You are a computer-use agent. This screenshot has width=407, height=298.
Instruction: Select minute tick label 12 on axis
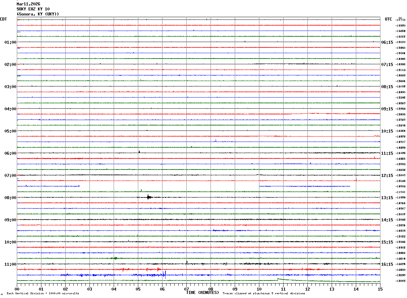[x=307, y=289]
